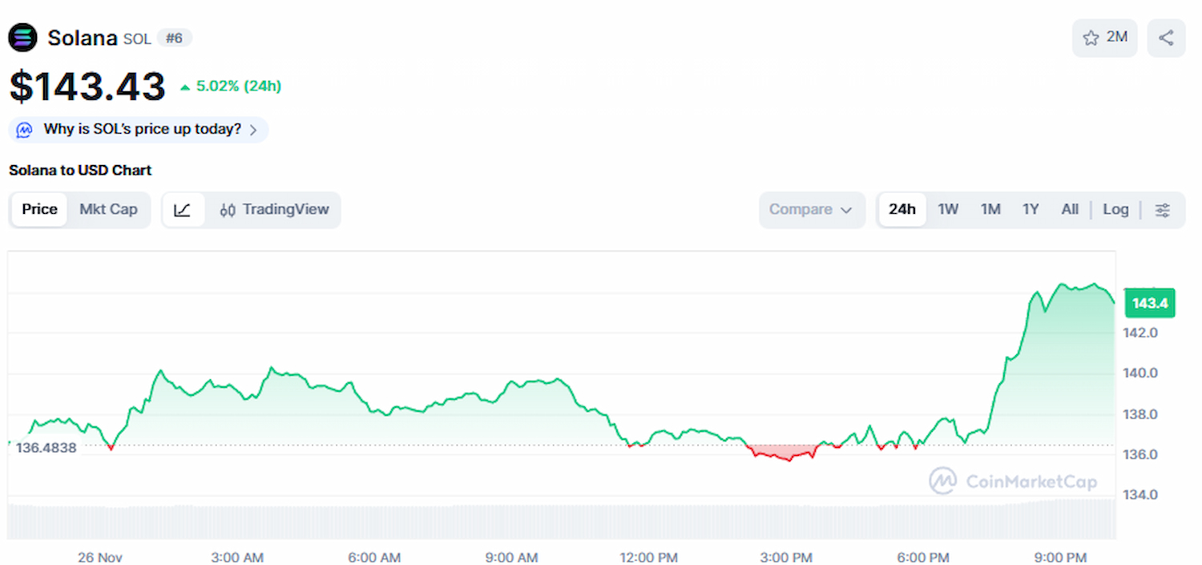Switch to the 1W time range
1202x565 pixels.
948,210
